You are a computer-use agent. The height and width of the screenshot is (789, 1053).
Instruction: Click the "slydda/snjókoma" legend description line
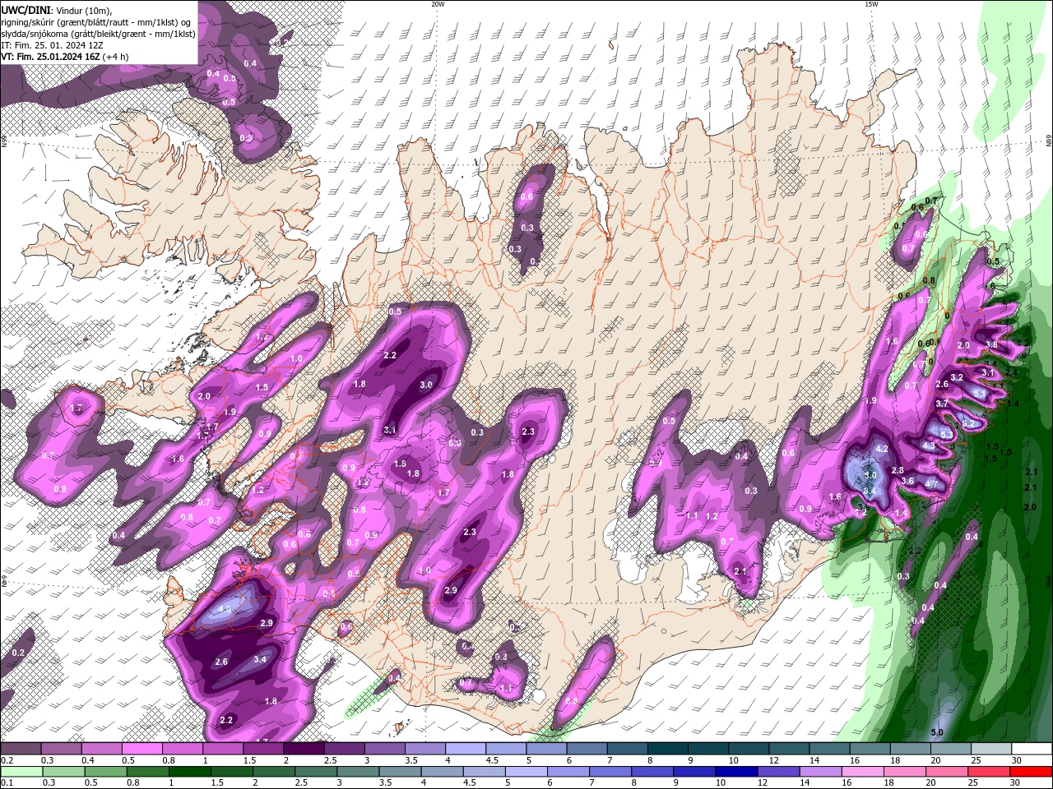coord(98,34)
